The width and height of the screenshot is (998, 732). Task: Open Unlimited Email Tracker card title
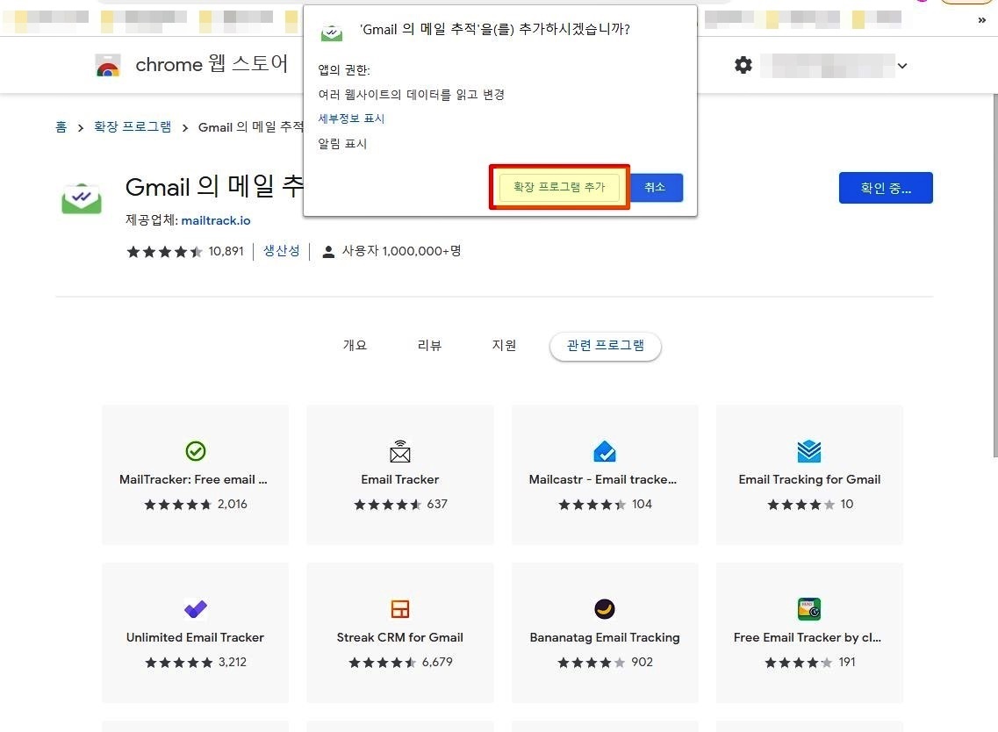coord(195,637)
